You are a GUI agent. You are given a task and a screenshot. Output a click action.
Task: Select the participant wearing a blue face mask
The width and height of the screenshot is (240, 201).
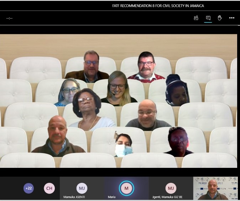[x=123, y=145]
